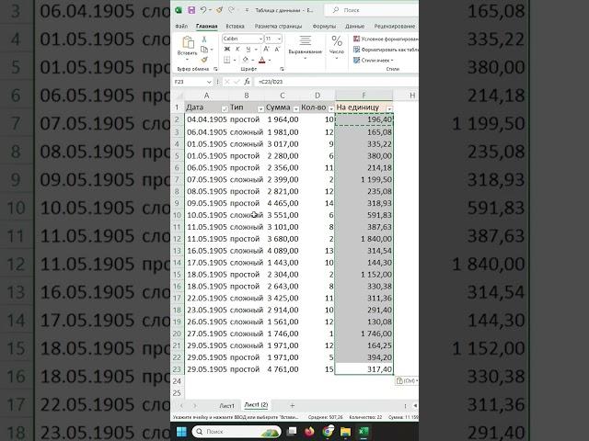Toggle bold formatting (Ж)
This screenshot has height=441, width=589.
[227, 49]
